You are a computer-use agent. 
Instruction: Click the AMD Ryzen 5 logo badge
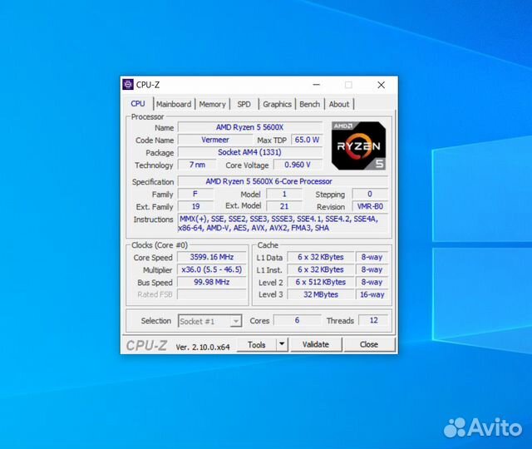click(358, 146)
